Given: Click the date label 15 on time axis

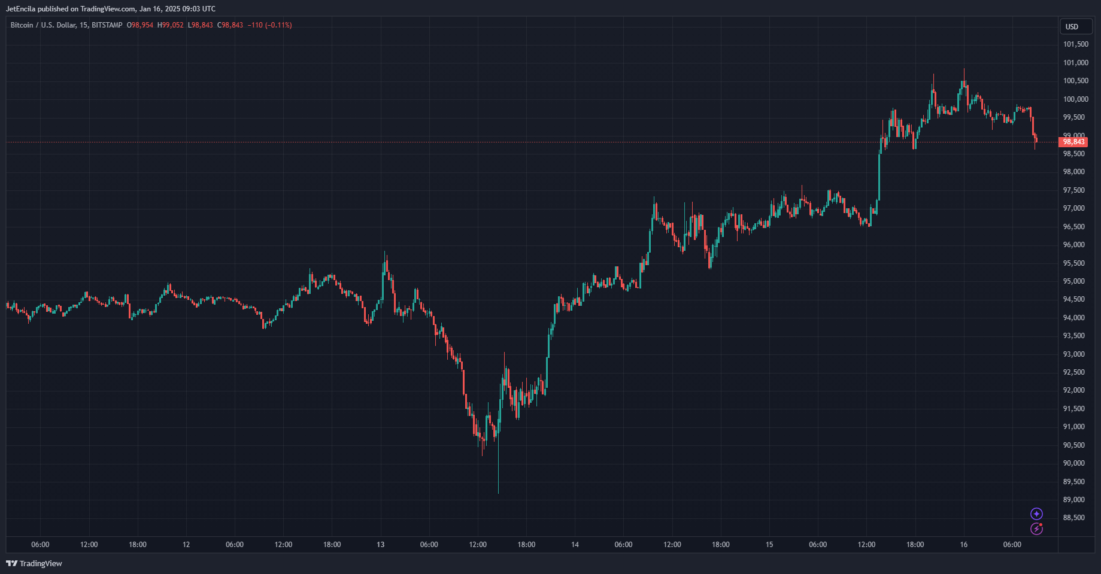Looking at the screenshot, I should pos(769,545).
